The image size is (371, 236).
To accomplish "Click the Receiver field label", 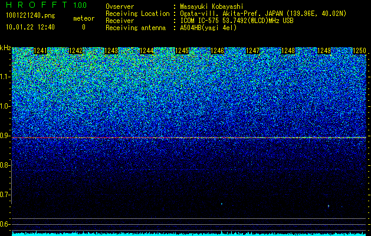I will pyautogui.click(x=120, y=21).
